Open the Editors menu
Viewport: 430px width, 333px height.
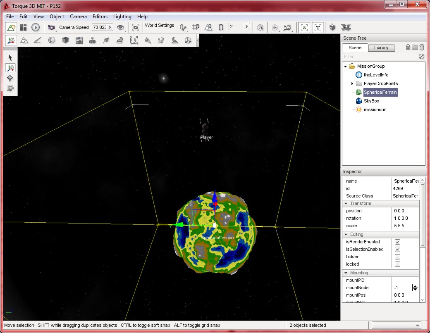pos(100,17)
